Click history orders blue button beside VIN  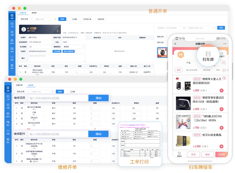tap(57, 51)
